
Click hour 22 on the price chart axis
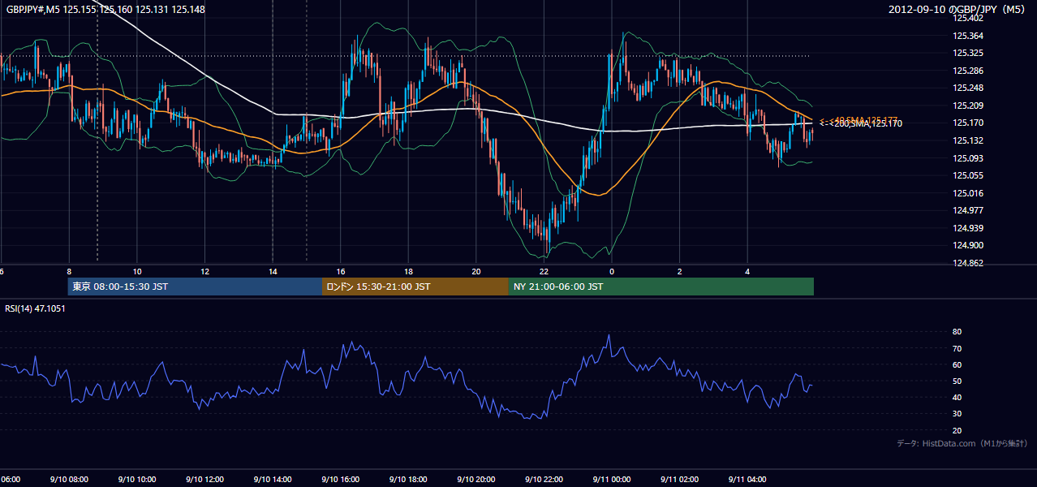tap(544, 271)
